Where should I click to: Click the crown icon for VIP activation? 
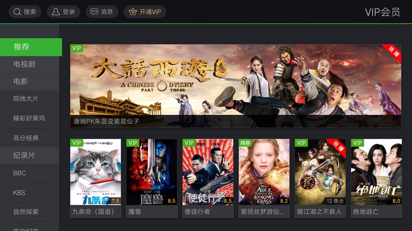133,12
